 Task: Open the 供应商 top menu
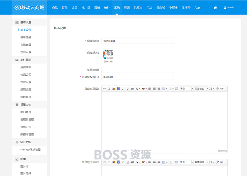coord(138,8)
